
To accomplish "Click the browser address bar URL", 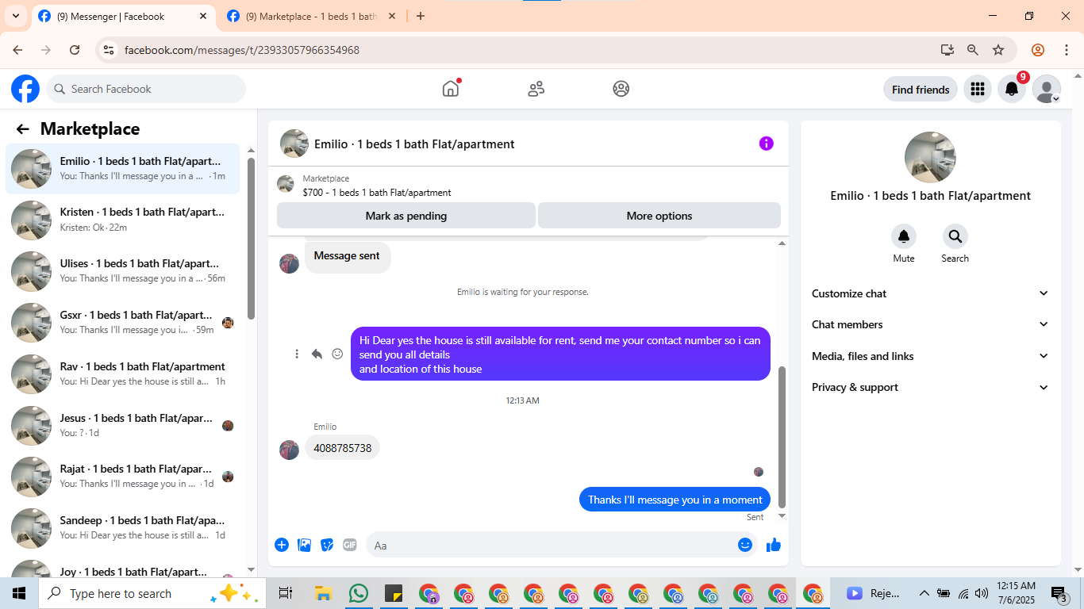I will (x=242, y=50).
